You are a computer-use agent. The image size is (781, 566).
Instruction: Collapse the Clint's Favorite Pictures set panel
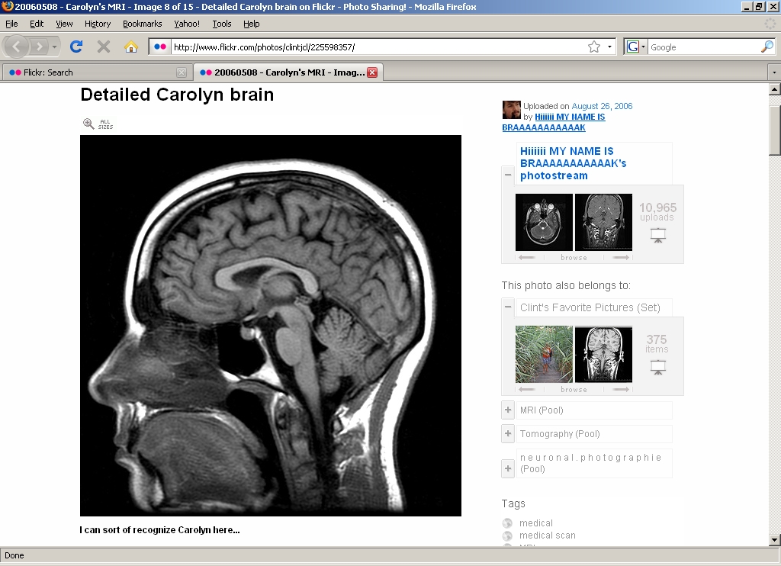coord(509,307)
